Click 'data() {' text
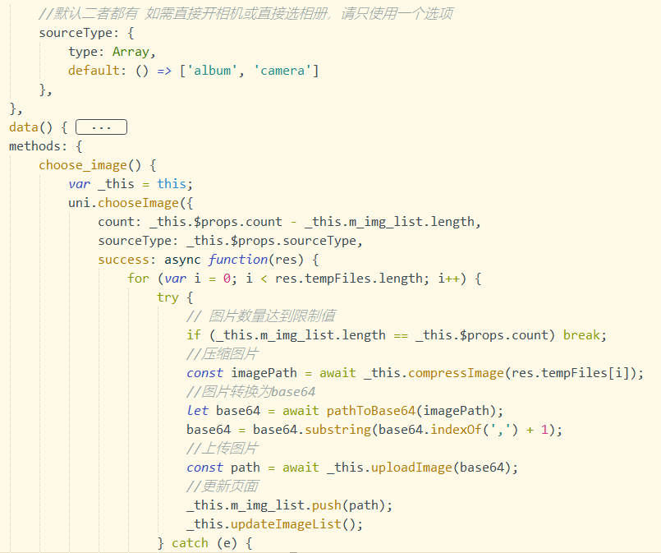This screenshot has height=553, width=661. click(39, 127)
